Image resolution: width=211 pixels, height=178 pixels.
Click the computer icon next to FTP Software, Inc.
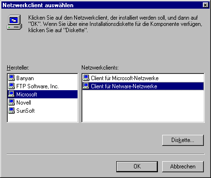coord(11,86)
